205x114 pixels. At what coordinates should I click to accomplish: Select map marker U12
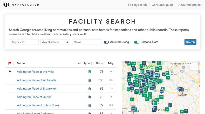click(x=152, y=88)
